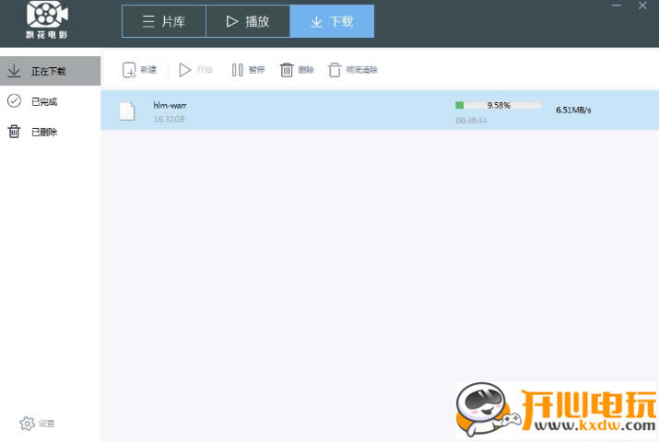Click the 已删除 sidebar trash icon
This screenshot has height=442, width=659.
[x=14, y=132]
